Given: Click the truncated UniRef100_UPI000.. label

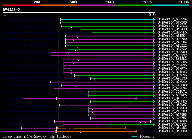Looking at the screenshot, I should pyautogui.click(x=174, y=121).
